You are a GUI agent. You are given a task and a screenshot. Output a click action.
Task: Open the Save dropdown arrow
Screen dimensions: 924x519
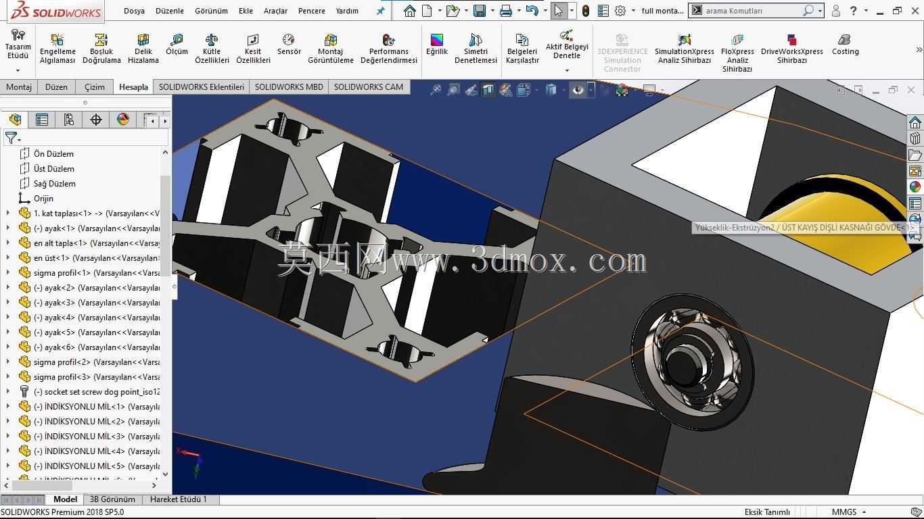tap(492, 11)
